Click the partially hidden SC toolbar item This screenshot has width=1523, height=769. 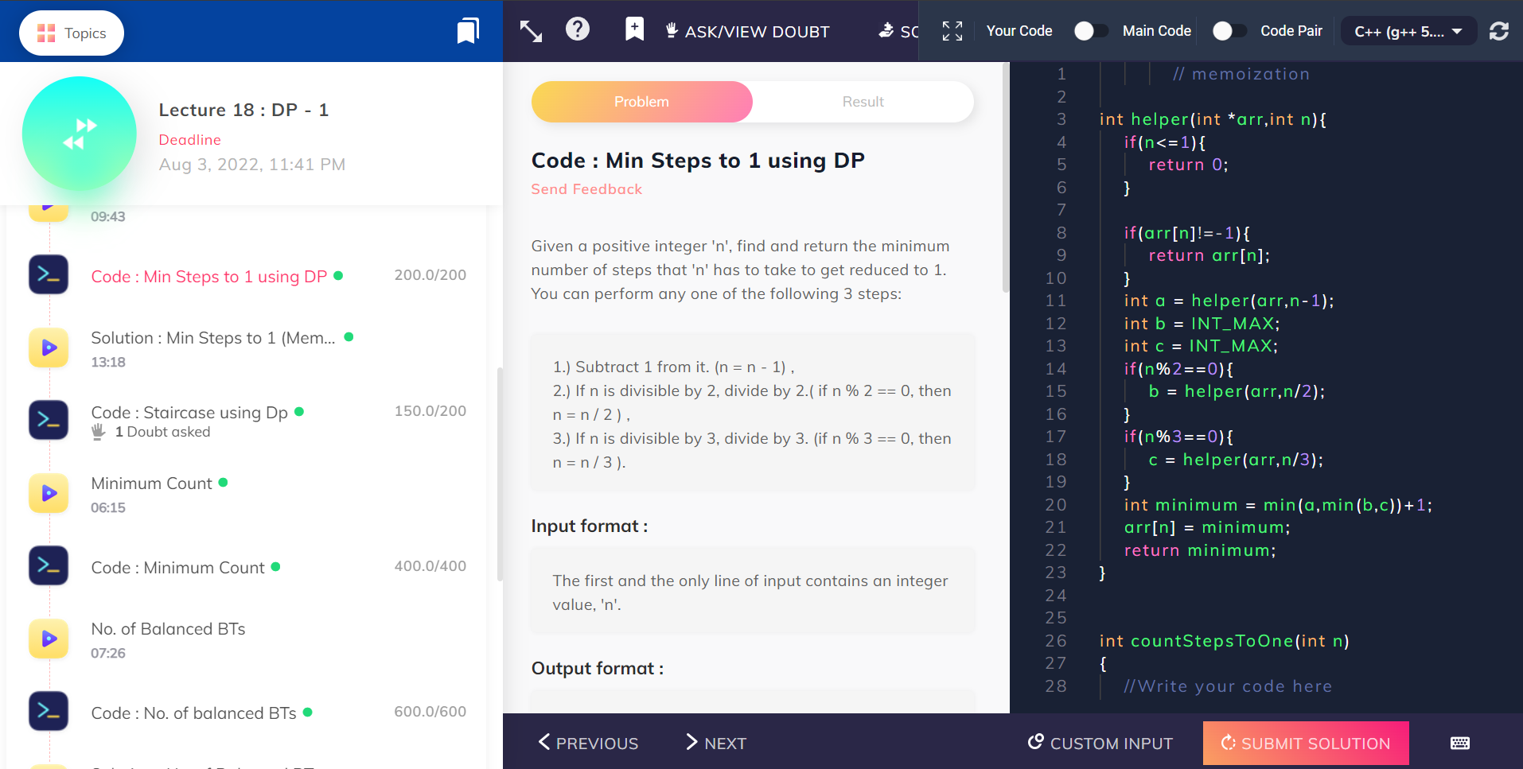[x=898, y=31]
